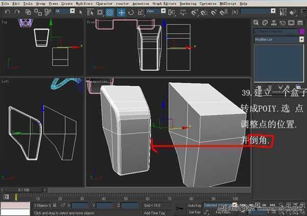Expand the reference coordinate View dropdown
Screen dimensions: 307x216
[163, 11]
